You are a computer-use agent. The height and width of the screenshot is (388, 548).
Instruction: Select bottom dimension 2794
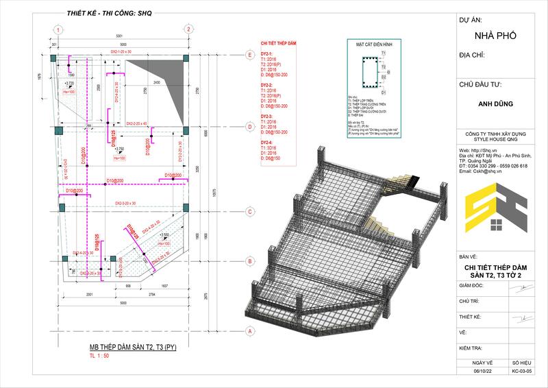[x=152, y=295]
